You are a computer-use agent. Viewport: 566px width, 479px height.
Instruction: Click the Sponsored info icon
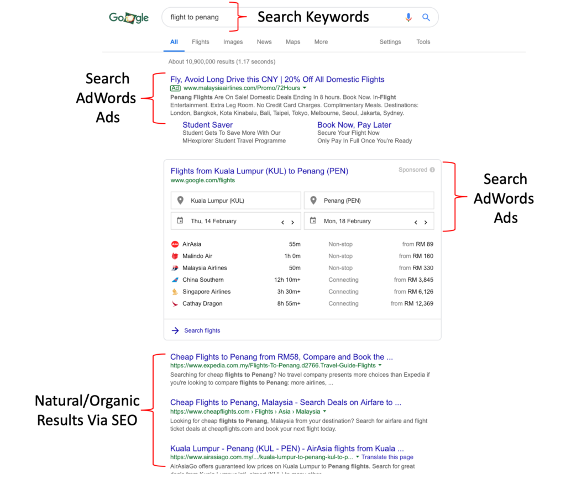[x=432, y=170]
